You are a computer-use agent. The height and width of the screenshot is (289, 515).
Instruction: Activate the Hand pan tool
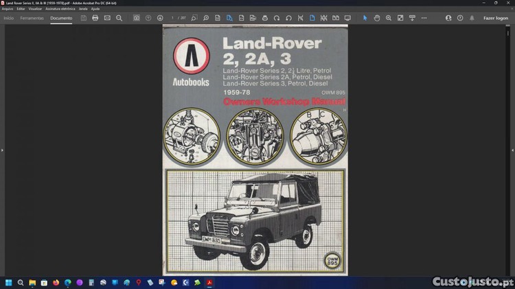377,18
